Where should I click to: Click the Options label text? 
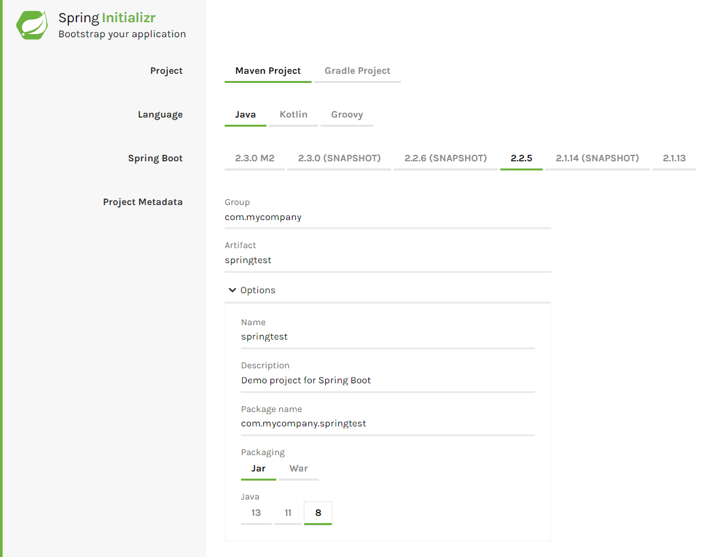pos(257,291)
